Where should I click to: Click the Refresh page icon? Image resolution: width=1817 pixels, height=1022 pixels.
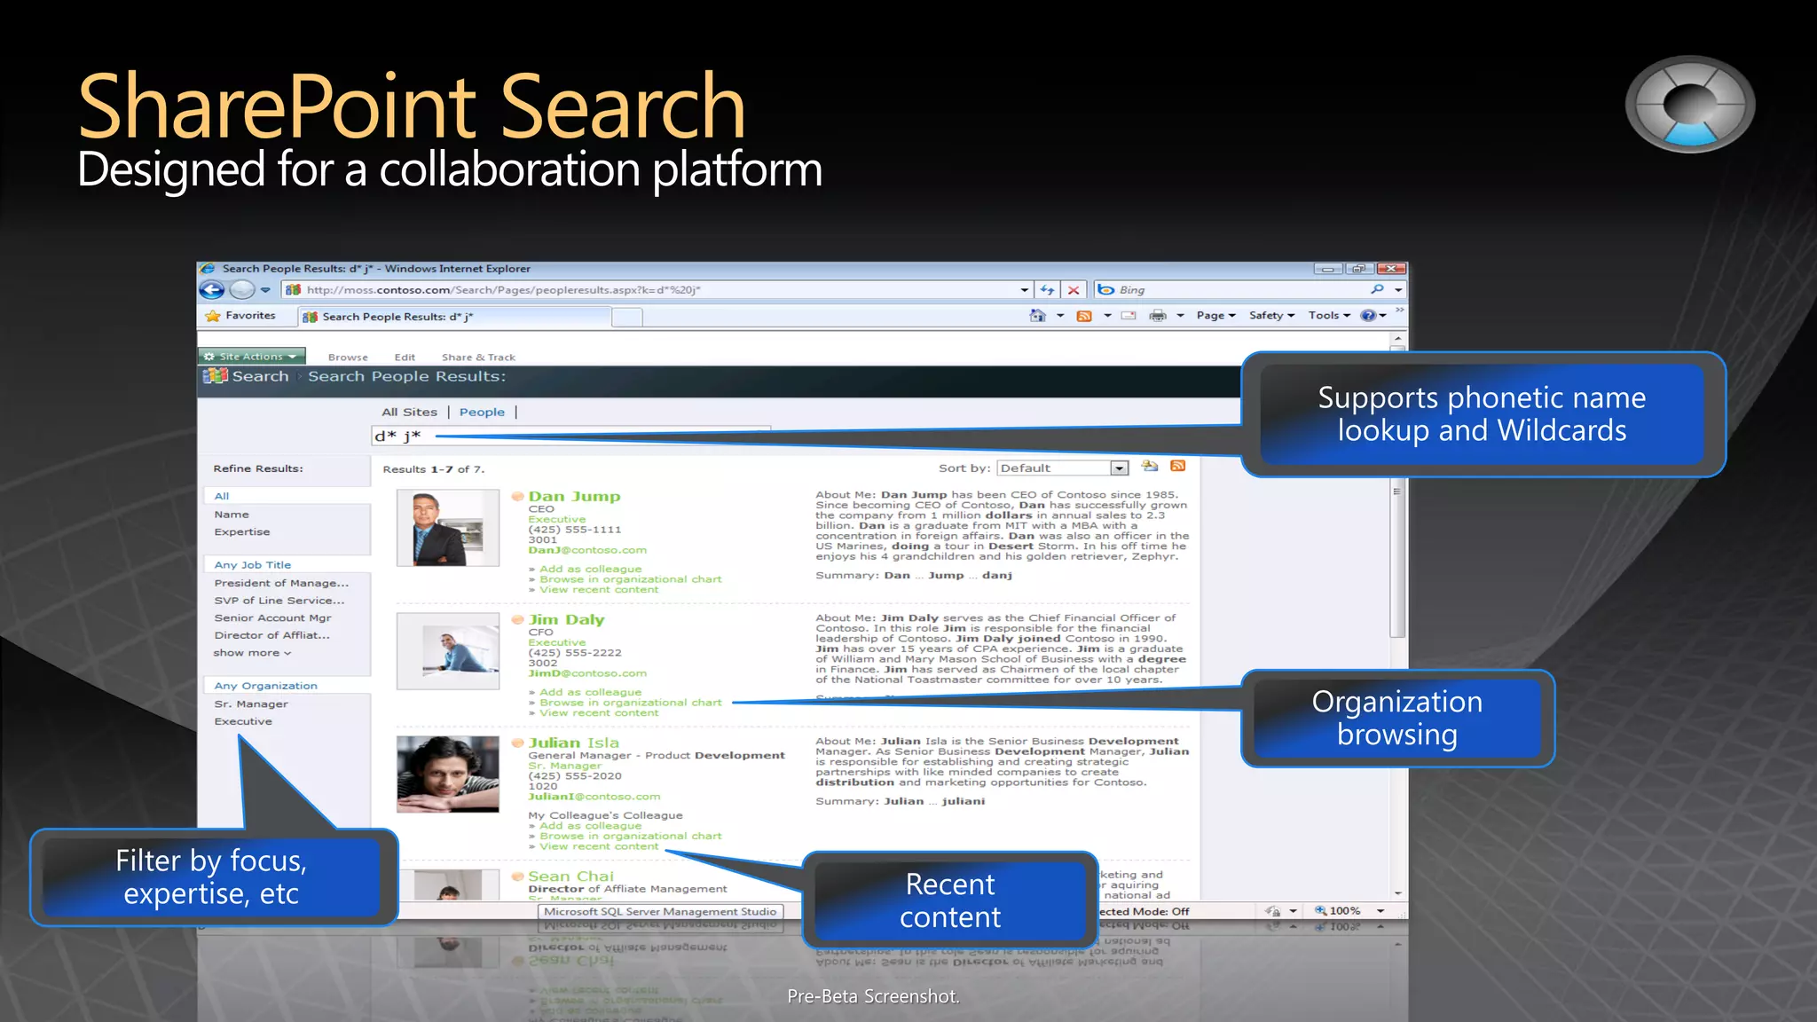click(x=1048, y=290)
